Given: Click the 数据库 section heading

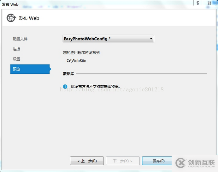Looking at the screenshot, I should point(68,74).
